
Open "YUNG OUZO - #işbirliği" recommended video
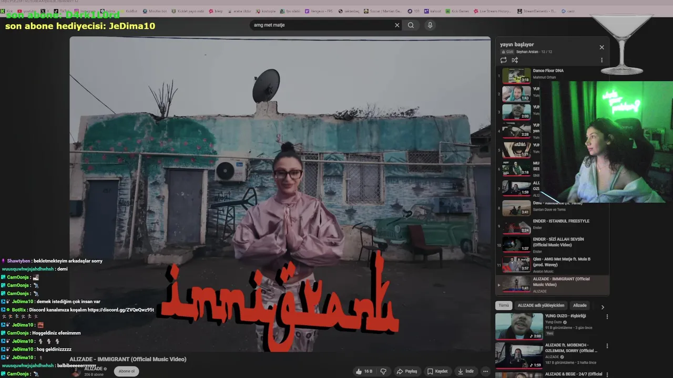pyautogui.click(x=565, y=316)
